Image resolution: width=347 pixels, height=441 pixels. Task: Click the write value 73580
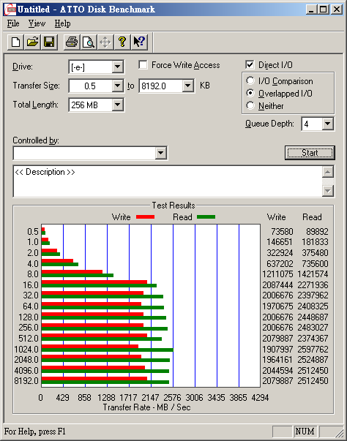point(282,231)
